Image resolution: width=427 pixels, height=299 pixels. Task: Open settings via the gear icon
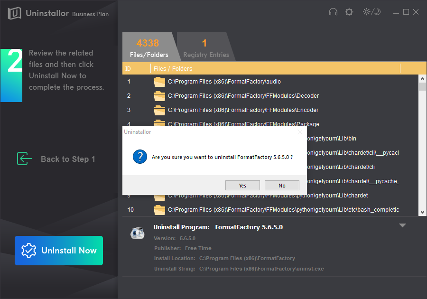click(349, 12)
